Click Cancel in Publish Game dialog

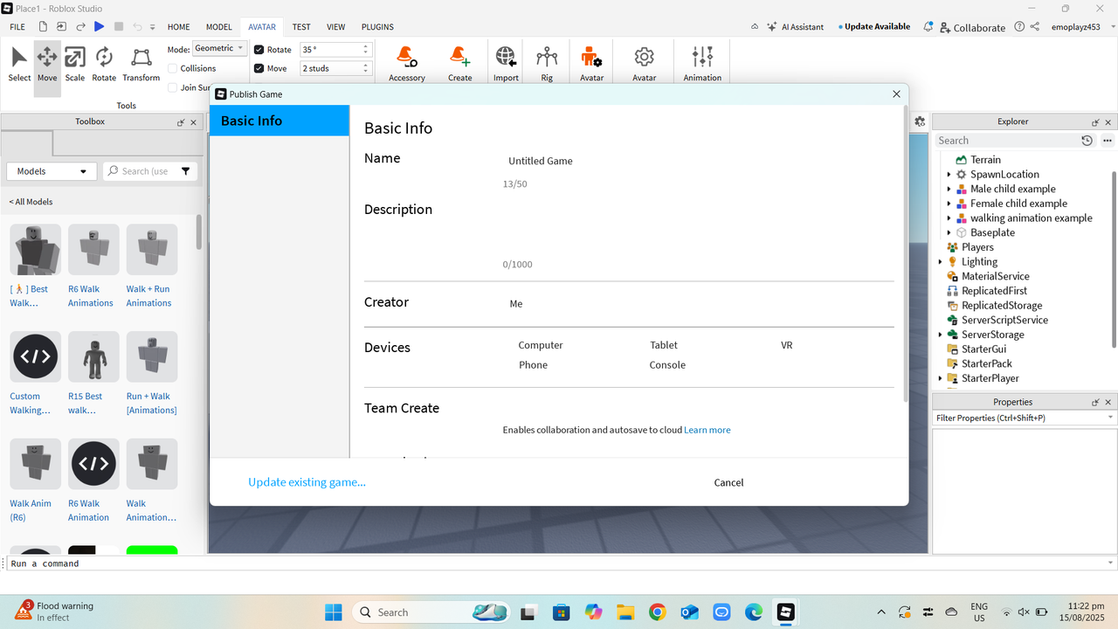728,482
